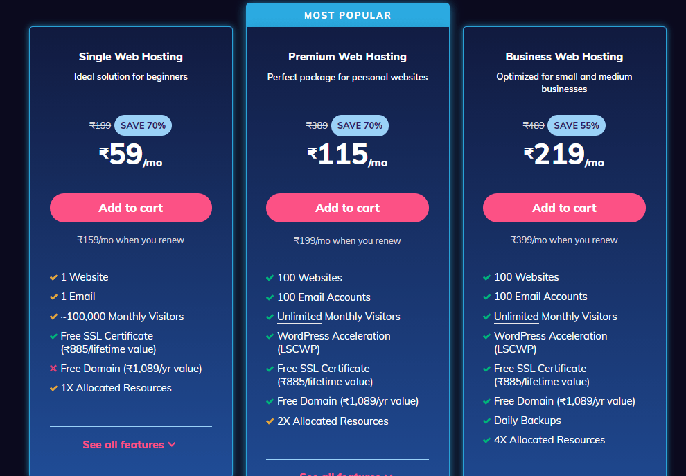686x476 pixels.
Task: Click the checkmark beside Business's "100 Email Accounts"
Action: tap(487, 297)
